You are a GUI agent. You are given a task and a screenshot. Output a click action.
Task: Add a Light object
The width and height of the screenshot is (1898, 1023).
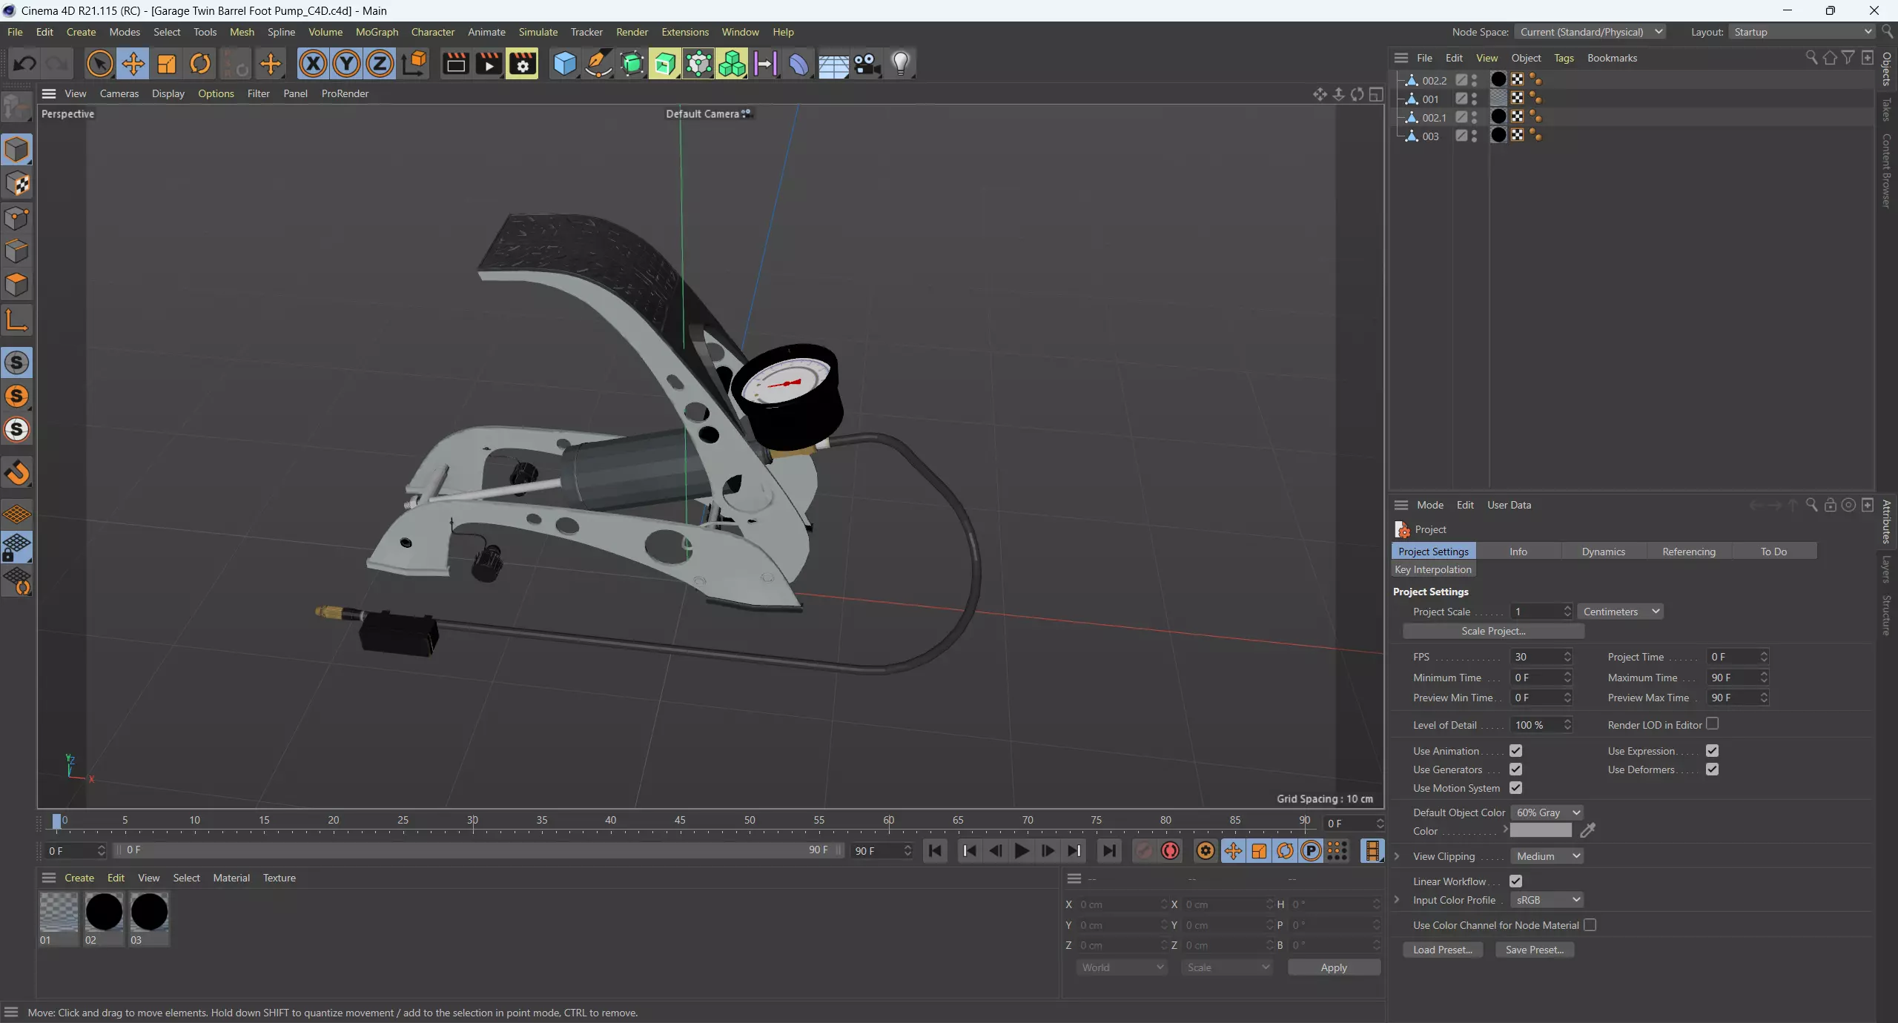coord(900,64)
